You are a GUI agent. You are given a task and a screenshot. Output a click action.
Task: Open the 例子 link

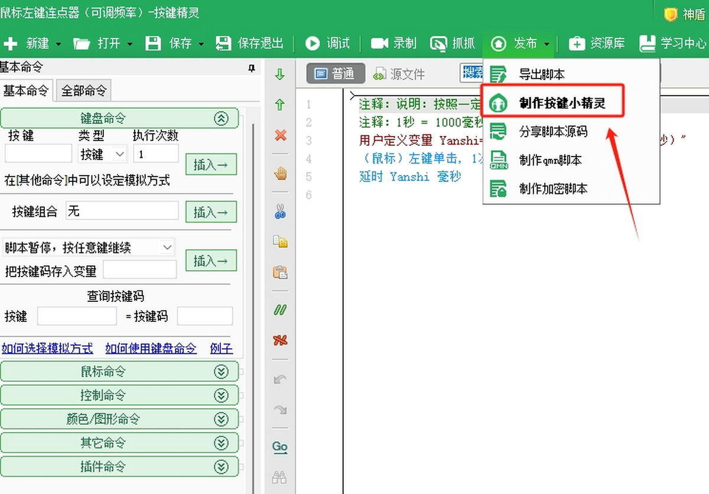point(222,348)
